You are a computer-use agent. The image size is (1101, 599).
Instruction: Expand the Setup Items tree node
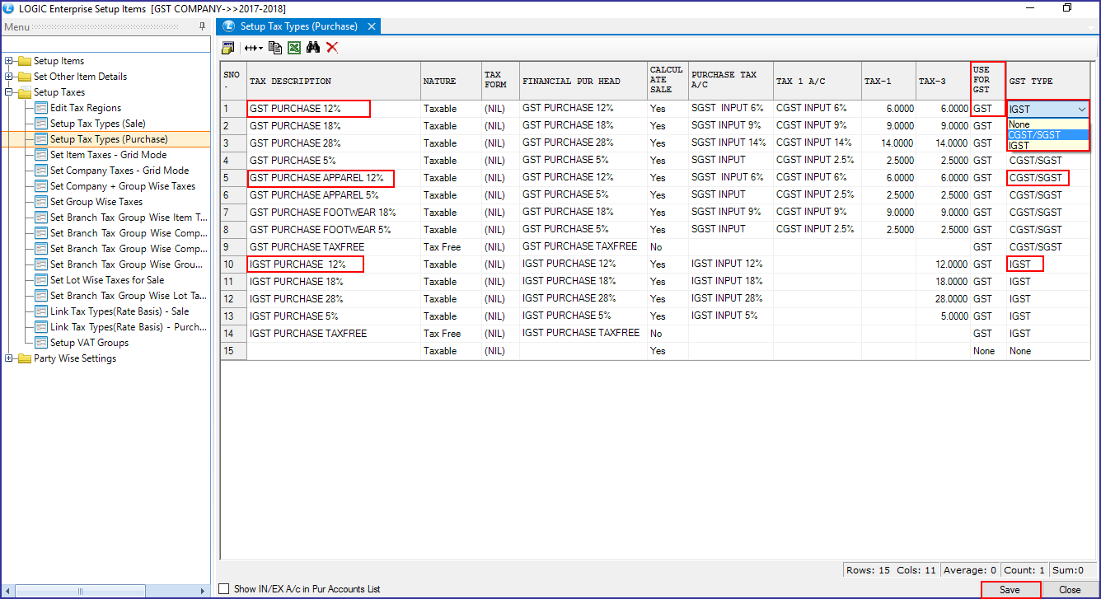[9, 61]
